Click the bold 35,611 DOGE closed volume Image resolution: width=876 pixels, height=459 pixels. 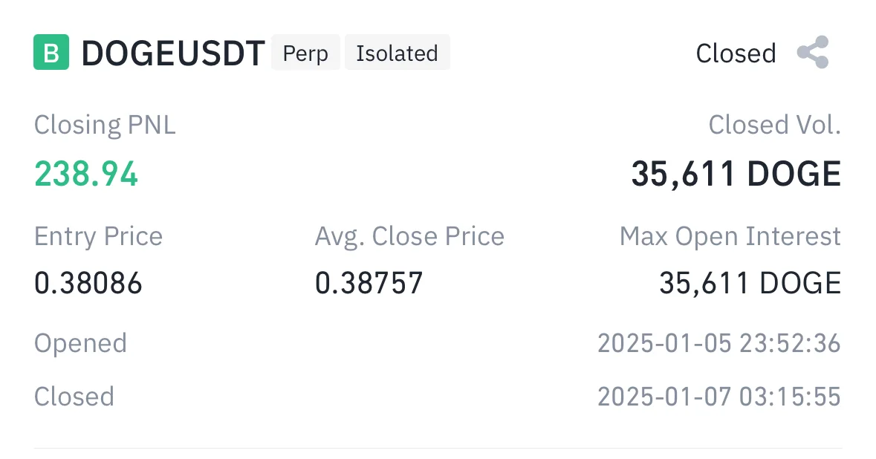coord(736,174)
